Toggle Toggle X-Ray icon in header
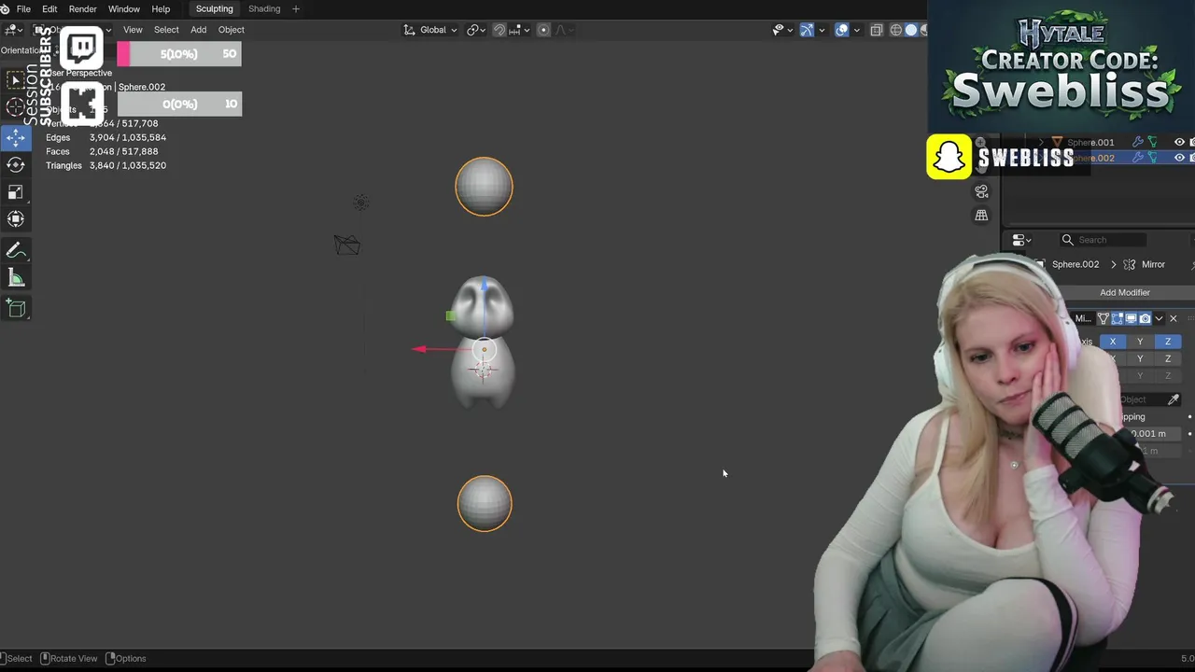Viewport: 1195px width, 672px height. pyautogui.click(x=876, y=30)
